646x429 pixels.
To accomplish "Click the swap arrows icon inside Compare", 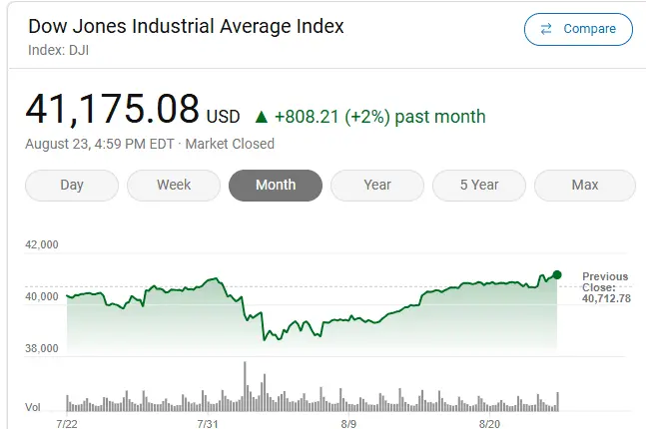I will pyautogui.click(x=546, y=29).
